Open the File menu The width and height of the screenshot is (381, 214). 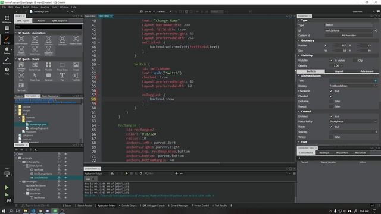point(4,7)
